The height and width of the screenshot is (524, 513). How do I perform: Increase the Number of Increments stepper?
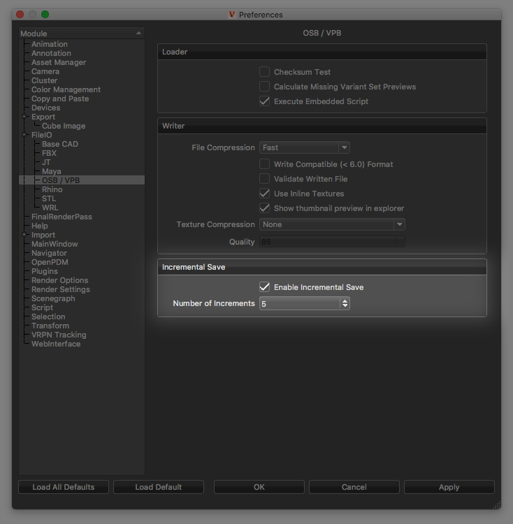pyautogui.click(x=345, y=300)
